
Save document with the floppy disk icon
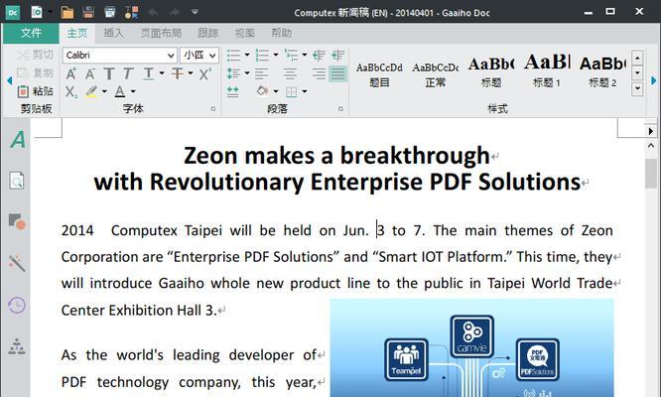coord(88,12)
